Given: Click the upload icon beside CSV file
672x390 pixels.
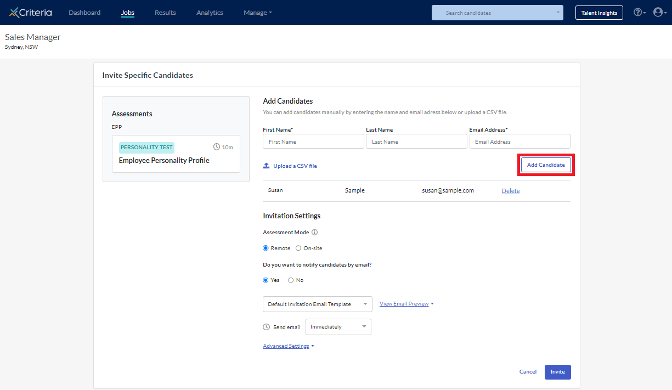Looking at the screenshot, I should (x=267, y=166).
